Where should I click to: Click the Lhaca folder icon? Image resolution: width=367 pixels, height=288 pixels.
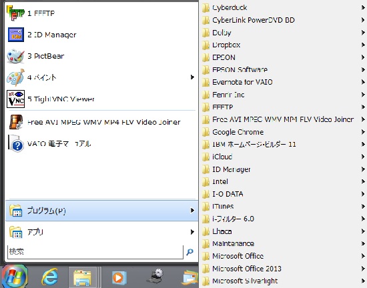[x=206, y=231]
